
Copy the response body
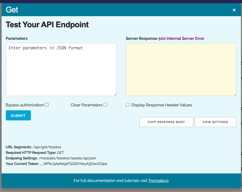click(166, 122)
